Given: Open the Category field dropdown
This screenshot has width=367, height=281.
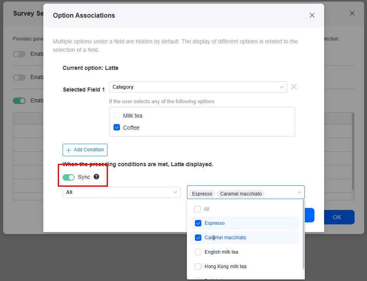Looking at the screenshot, I should pos(198,87).
